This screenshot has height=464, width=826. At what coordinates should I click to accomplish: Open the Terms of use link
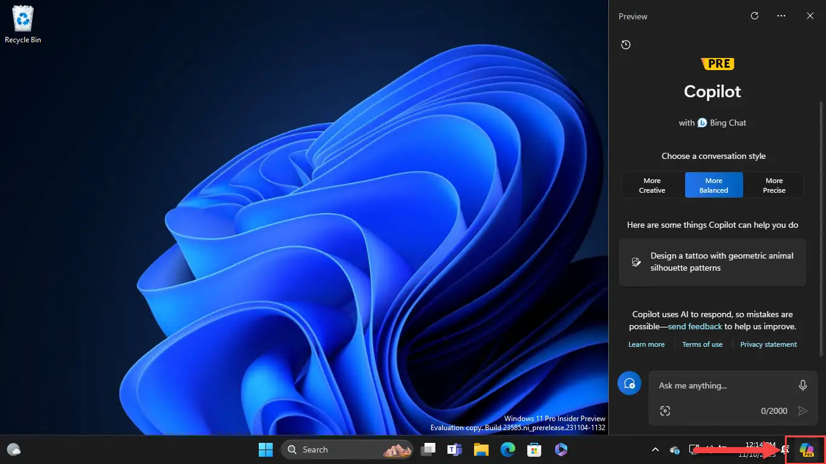(x=702, y=344)
